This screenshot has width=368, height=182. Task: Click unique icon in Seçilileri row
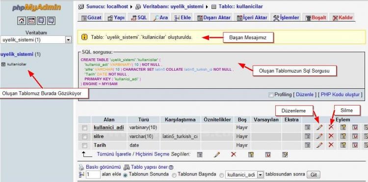(x=268, y=155)
